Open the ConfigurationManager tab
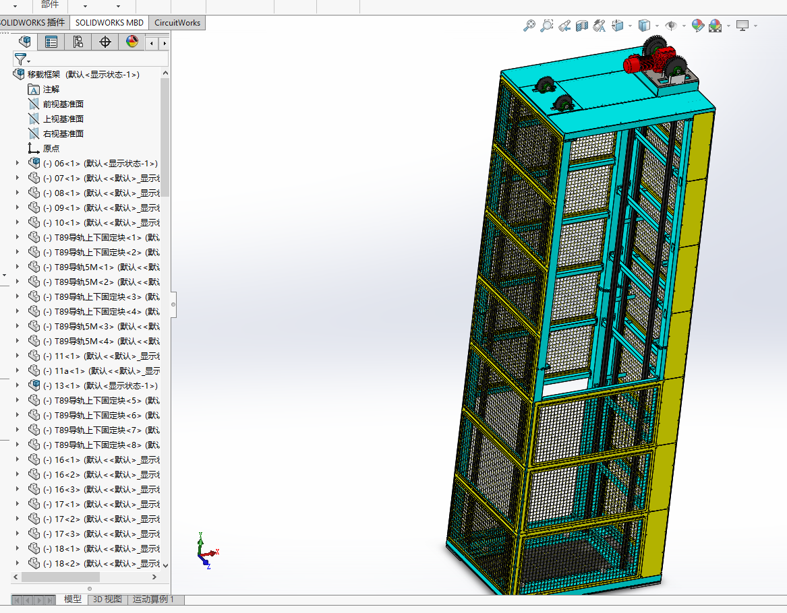This screenshot has width=787, height=613. [78, 42]
